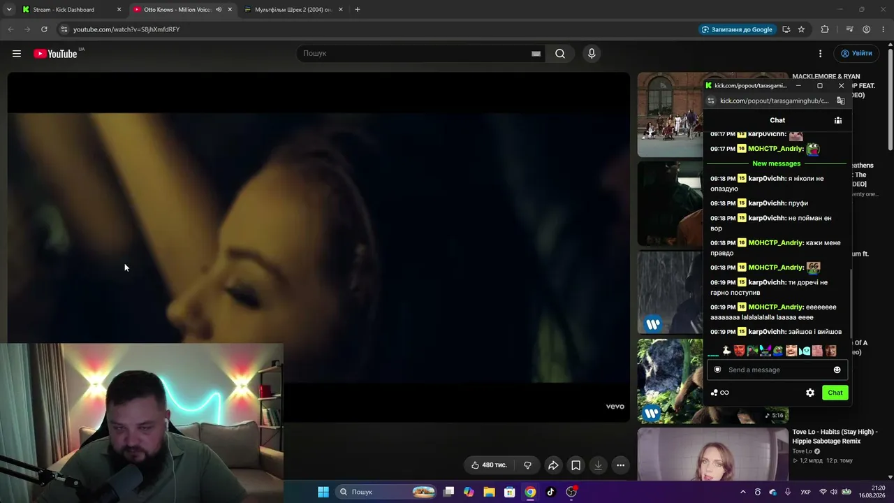Save the video with the bookmark icon
Viewport: 894px width, 503px height.
tap(576, 465)
